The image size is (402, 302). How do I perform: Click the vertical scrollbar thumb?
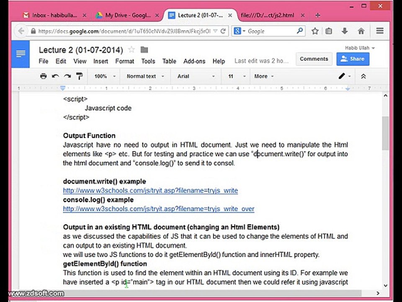point(385,133)
